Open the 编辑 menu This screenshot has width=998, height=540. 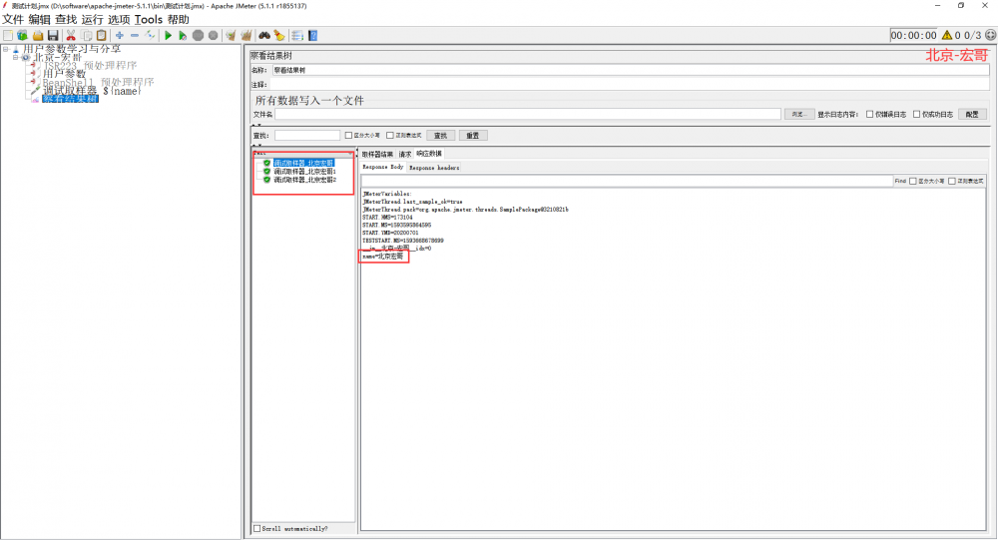tap(40, 20)
